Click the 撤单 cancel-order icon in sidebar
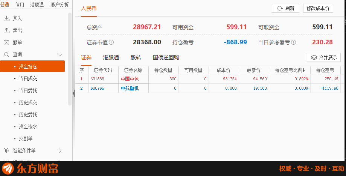346x176 pixels. tap(6, 42)
